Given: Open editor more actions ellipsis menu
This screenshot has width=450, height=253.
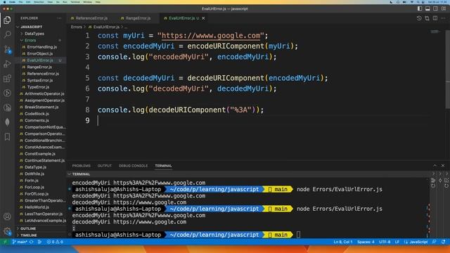Looking at the screenshot, I should [x=443, y=18].
